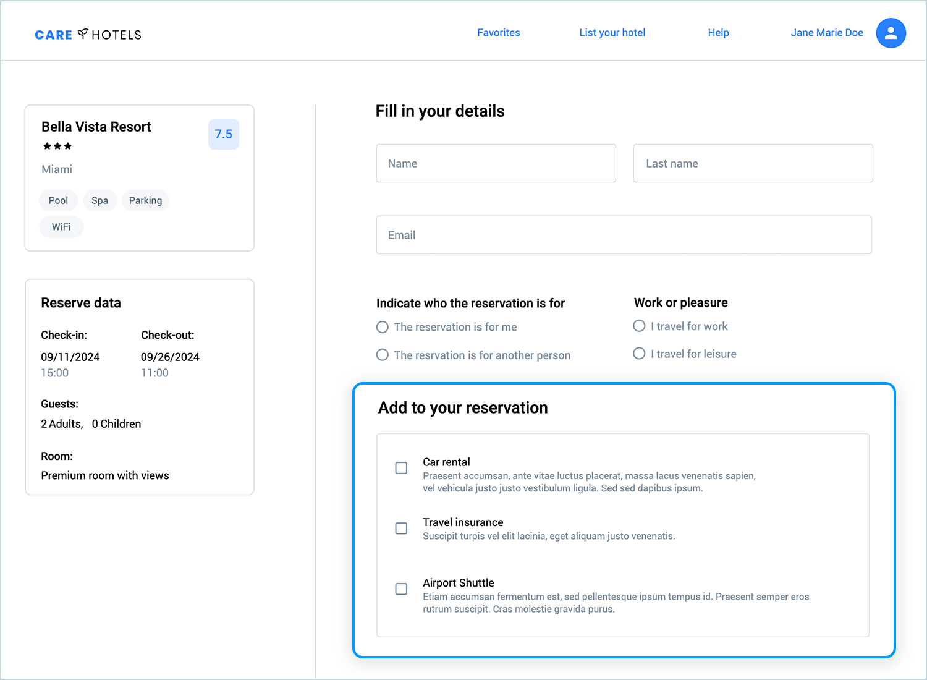Image resolution: width=927 pixels, height=680 pixels.
Task: Click the 11:00 check-out time
Action: 155,373
